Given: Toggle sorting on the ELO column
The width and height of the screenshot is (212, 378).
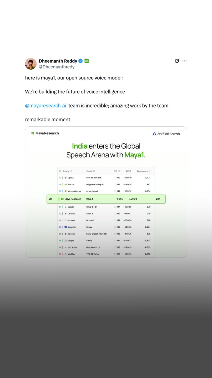Looking at the screenshot, I should click(119, 171).
